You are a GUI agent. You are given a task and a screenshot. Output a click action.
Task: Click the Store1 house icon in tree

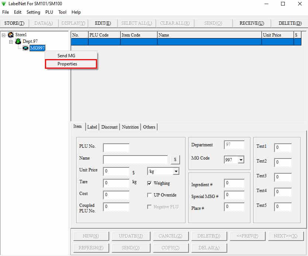pos(11,35)
